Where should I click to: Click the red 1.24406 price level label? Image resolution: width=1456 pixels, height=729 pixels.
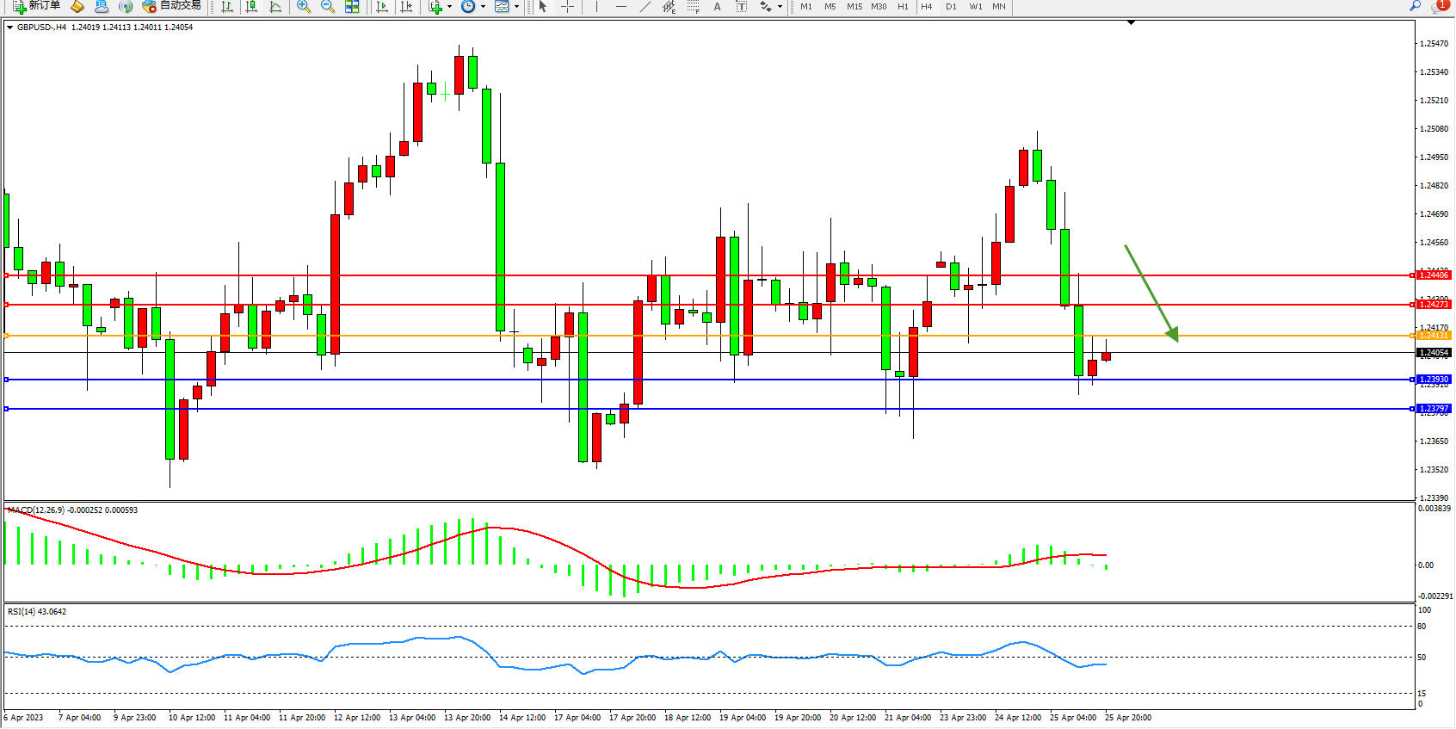(x=1434, y=275)
